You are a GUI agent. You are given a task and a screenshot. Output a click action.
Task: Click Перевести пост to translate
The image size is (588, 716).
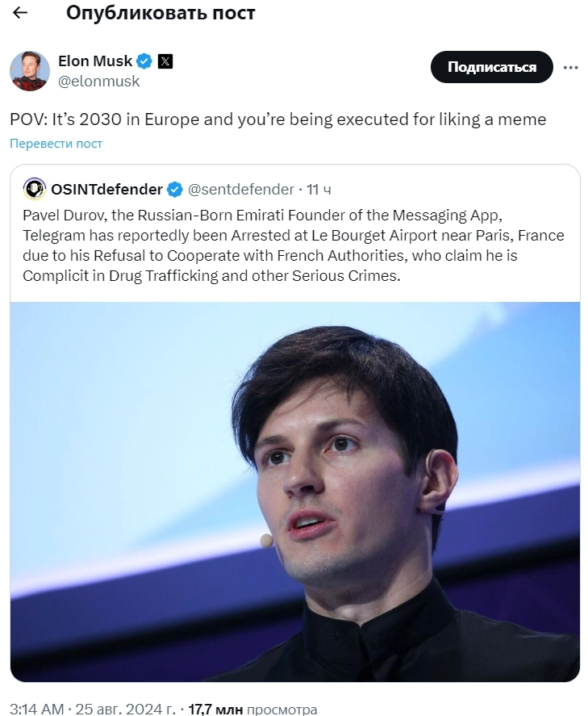pyautogui.click(x=56, y=144)
